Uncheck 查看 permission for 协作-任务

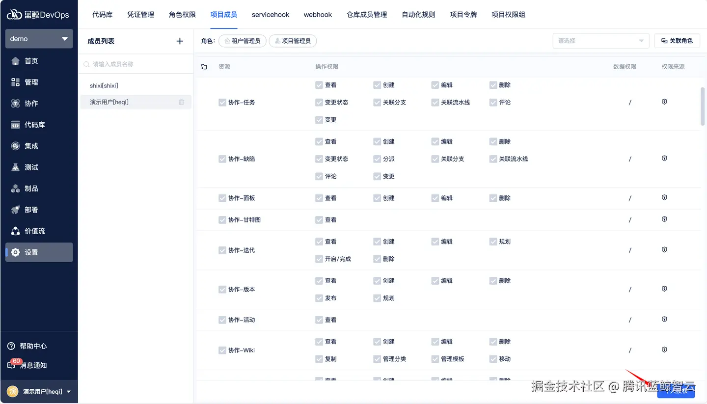coord(319,84)
